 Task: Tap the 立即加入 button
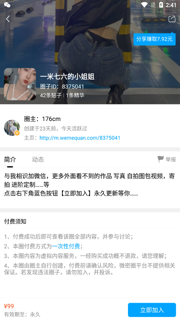click(x=152, y=310)
